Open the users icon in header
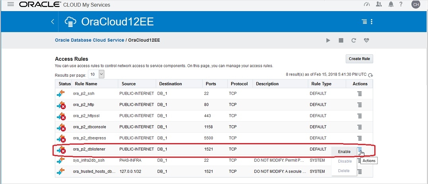Viewport: 428px width, 184px height. tap(379, 4)
